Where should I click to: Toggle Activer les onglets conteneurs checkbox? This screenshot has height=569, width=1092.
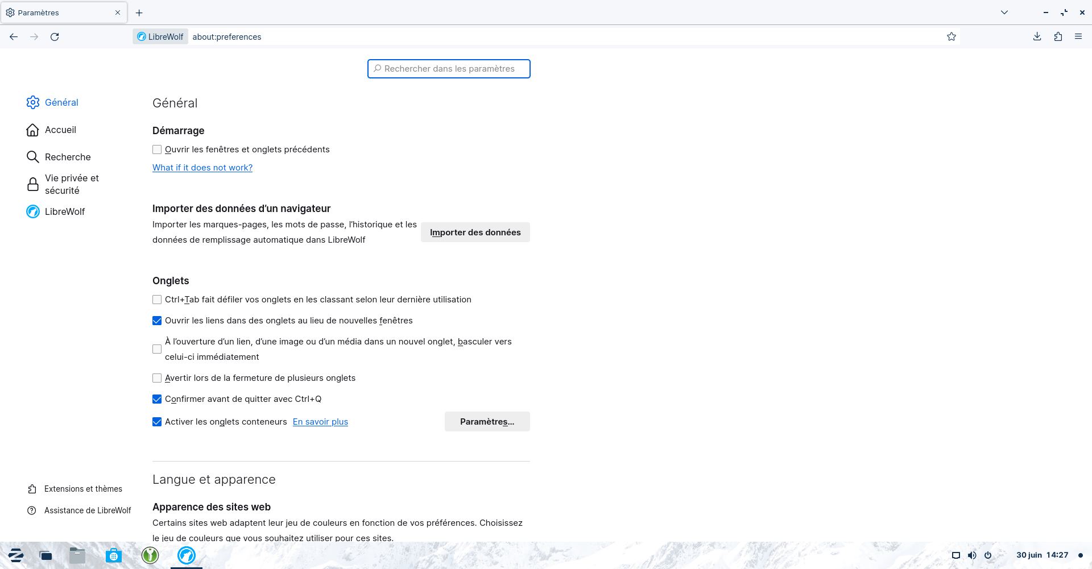pos(157,422)
